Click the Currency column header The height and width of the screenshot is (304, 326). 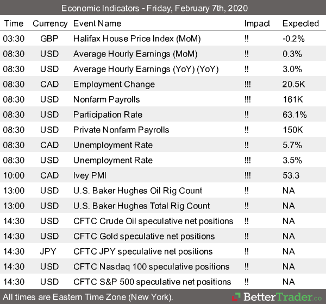[x=50, y=23]
